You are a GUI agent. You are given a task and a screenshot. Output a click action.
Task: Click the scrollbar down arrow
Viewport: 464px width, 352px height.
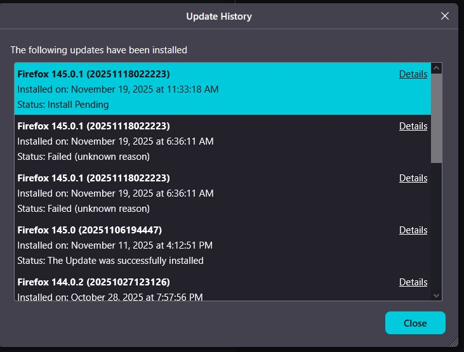(x=436, y=295)
